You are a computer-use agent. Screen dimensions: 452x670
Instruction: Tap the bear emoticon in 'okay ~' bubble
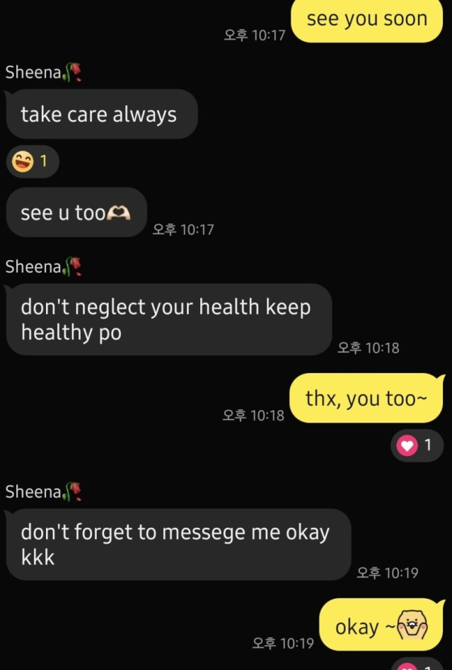[412, 625]
